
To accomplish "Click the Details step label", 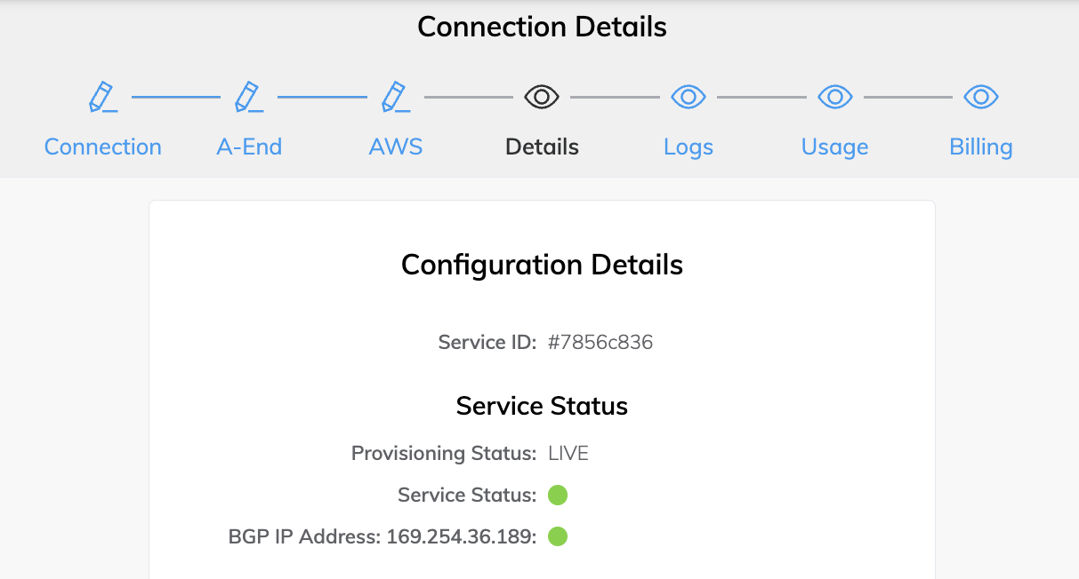I will pos(541,147).
